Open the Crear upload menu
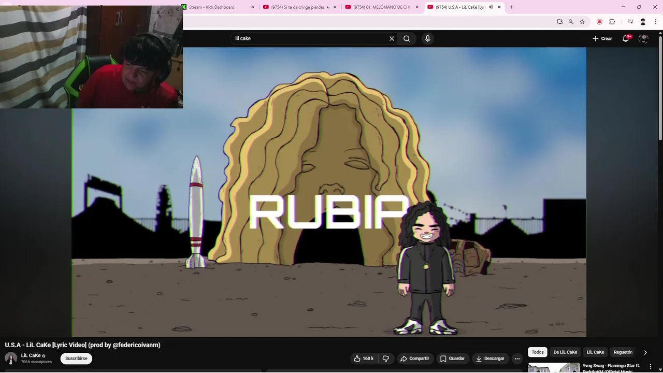This screenshot has height=373, width=663. coord(602,38)
